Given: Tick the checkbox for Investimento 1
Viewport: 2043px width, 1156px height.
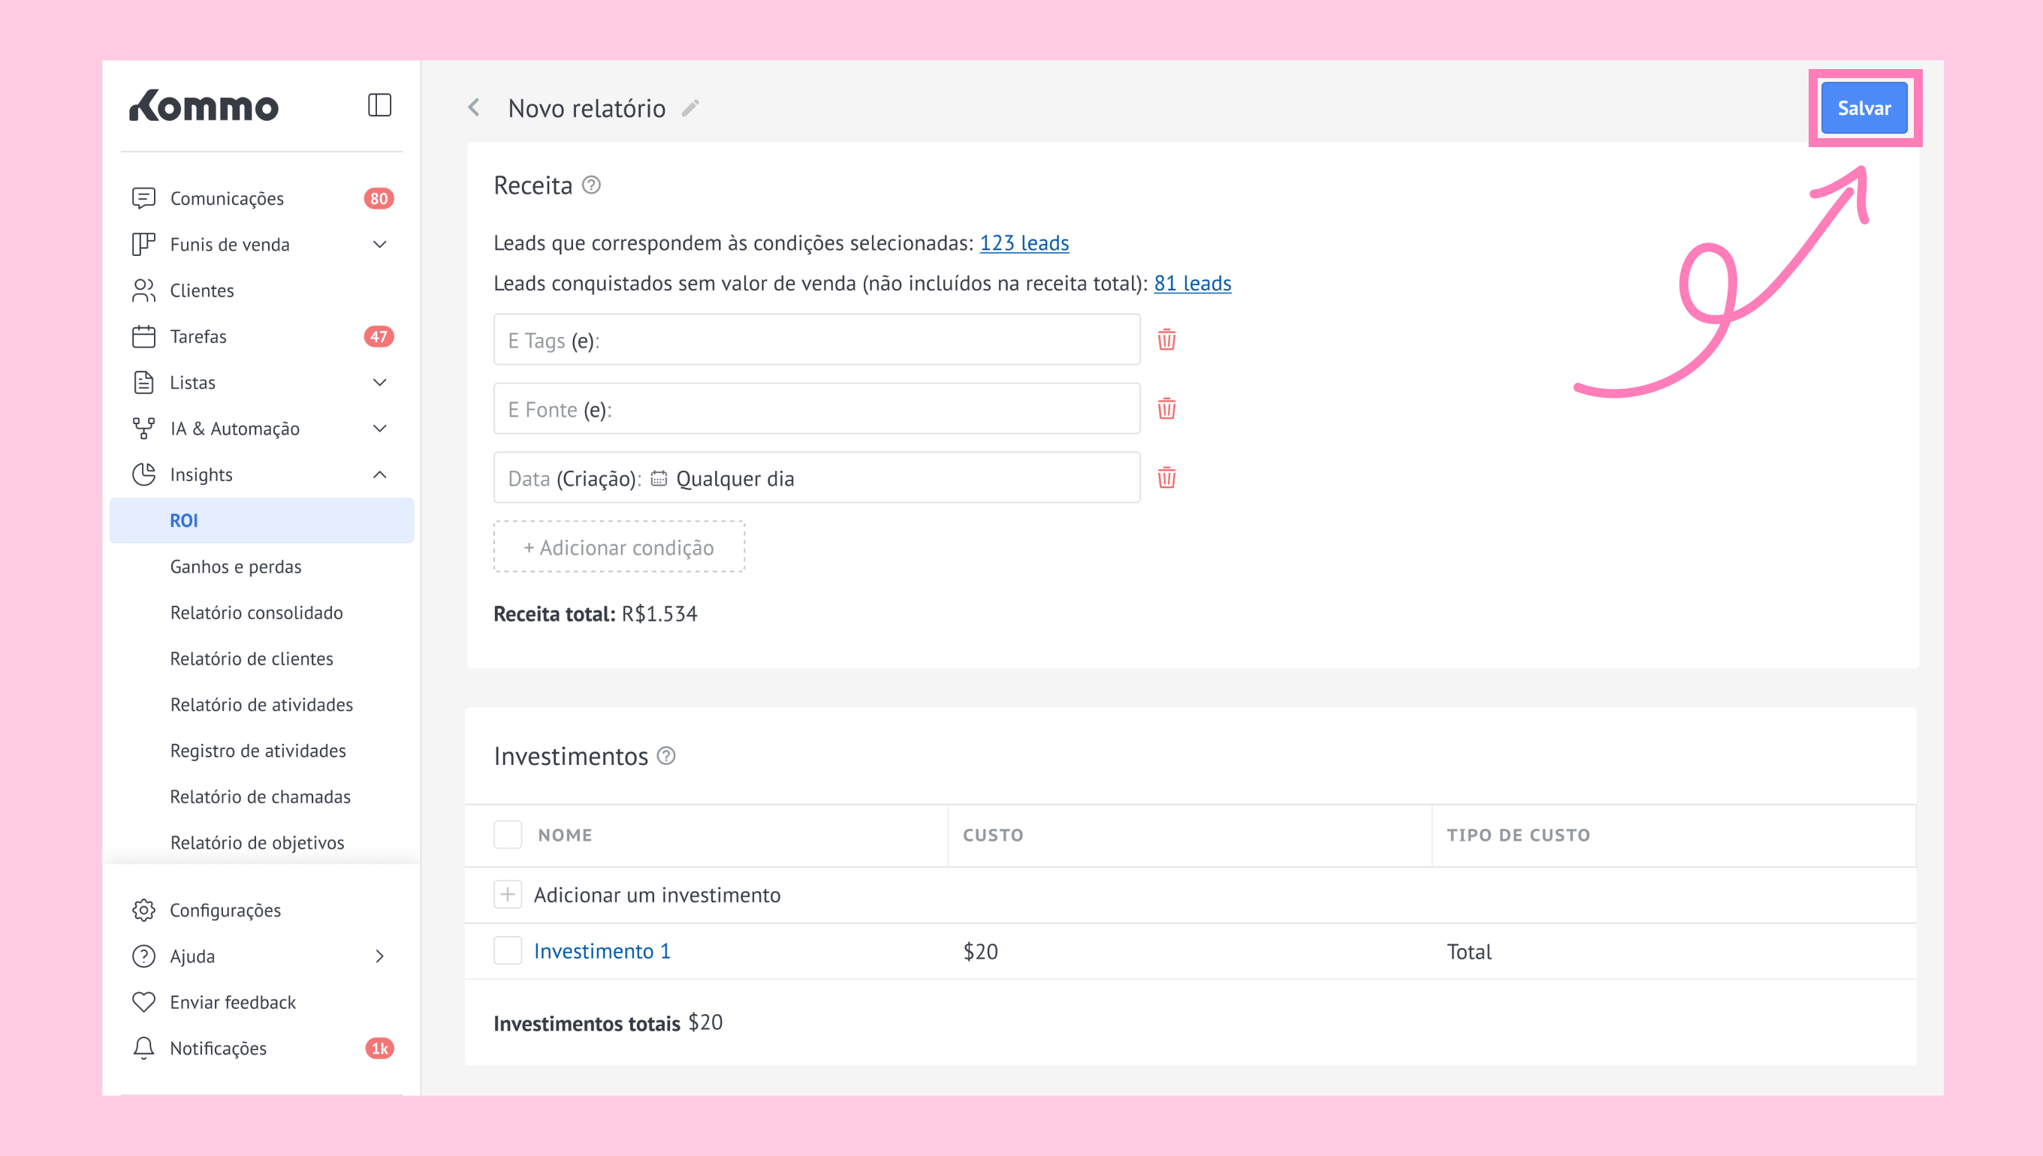Looking at the screenshot, I should 508,950.
